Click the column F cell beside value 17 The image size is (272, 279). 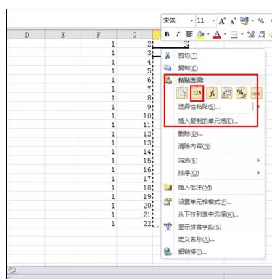pos(99,179)
